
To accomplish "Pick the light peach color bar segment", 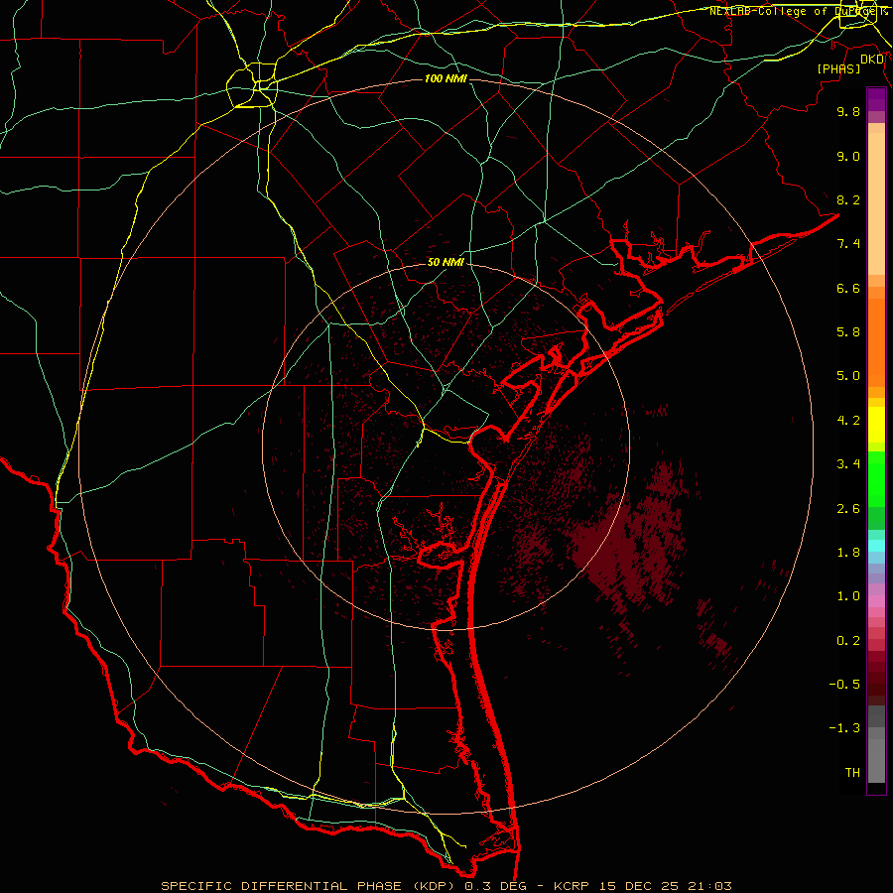I will coord(876,203).
